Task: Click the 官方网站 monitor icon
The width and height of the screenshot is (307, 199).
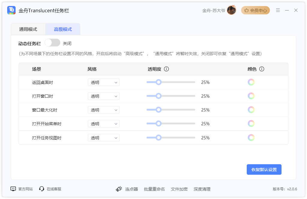Action: (x=13, y=189)
